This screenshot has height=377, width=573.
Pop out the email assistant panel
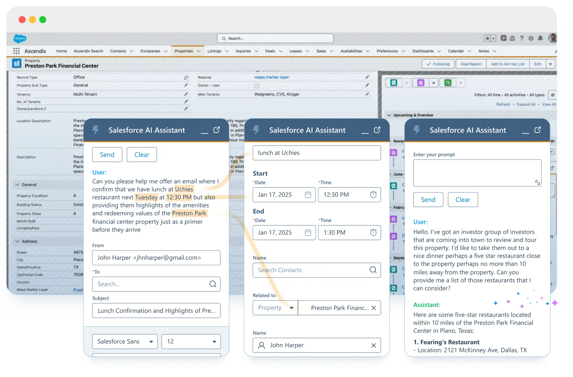click(216, 130)
